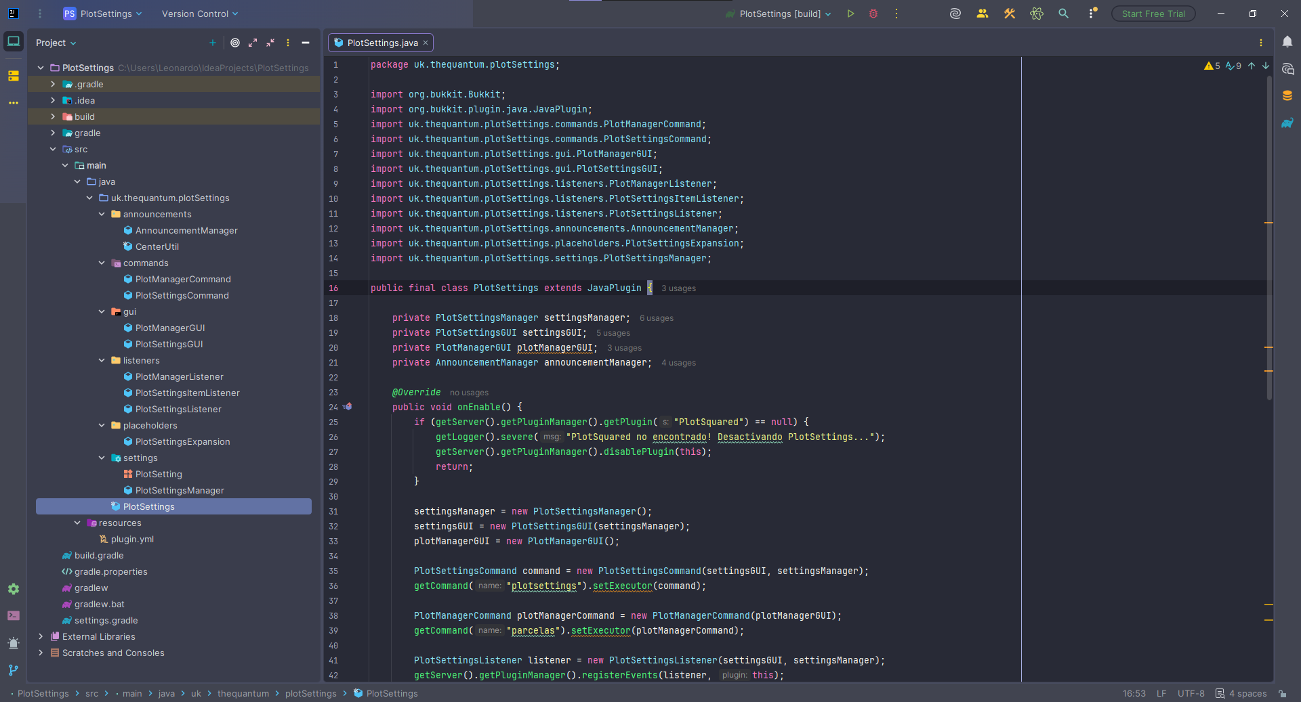Open PlotSettingsGUI class in tree
This screenshot has width=1301, height=702.
(x=169, y=344)
